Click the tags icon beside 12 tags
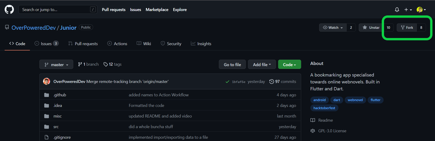This screenshot has height=141, width=435. (106, 64)
